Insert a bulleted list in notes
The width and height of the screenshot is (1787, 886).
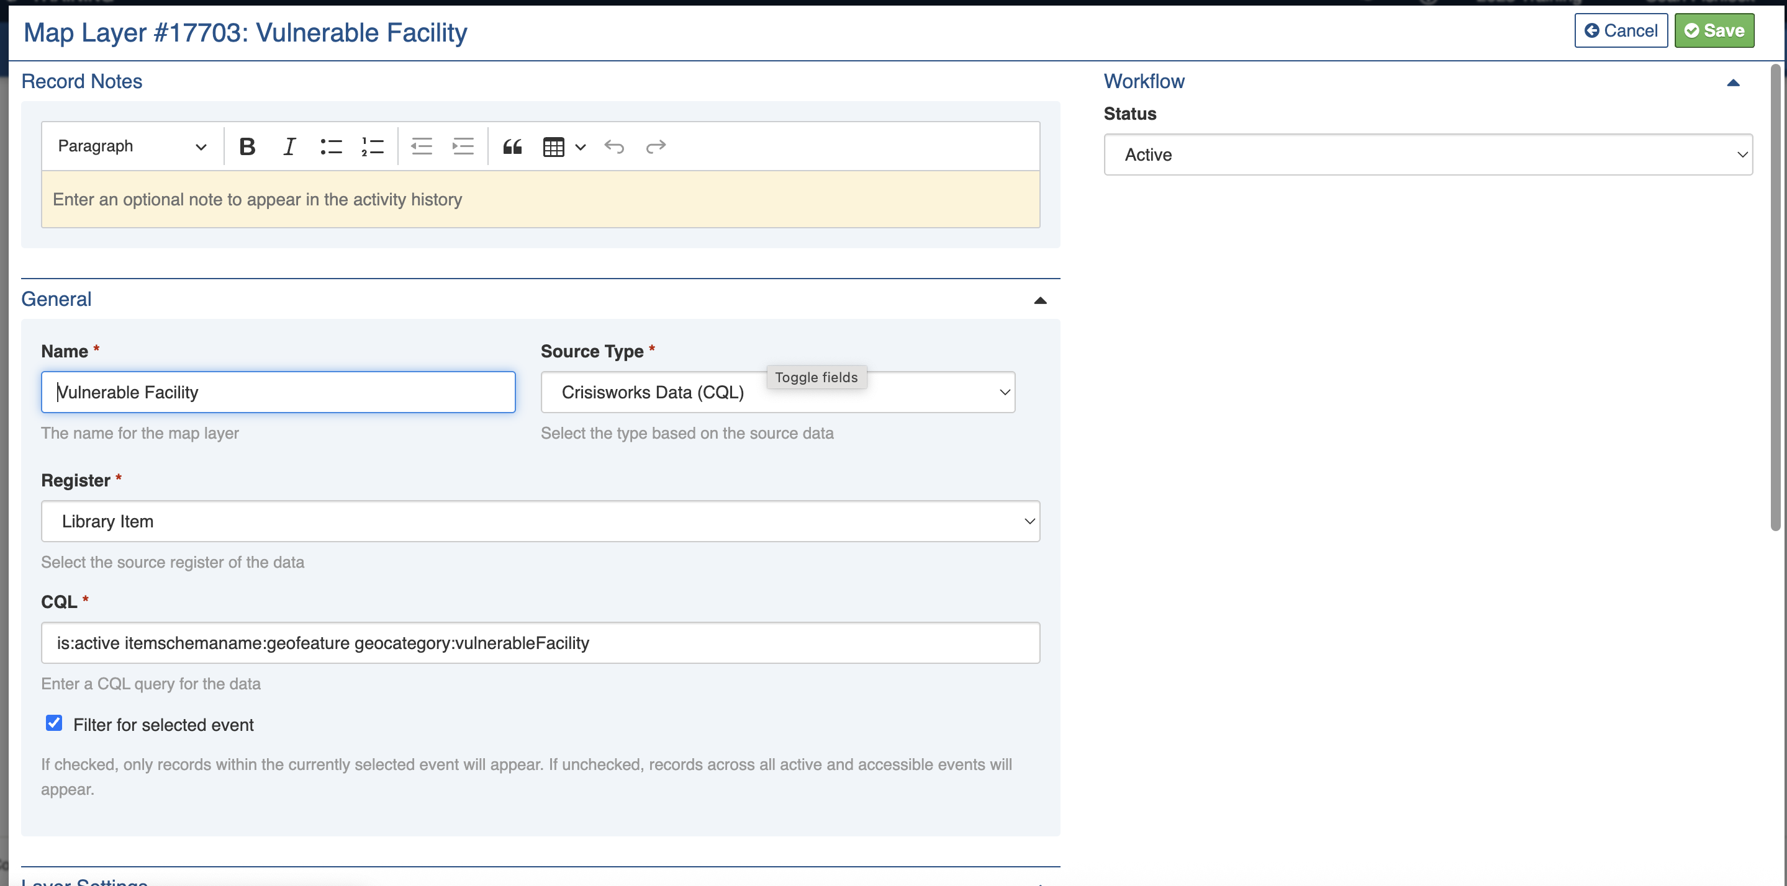point(331,146)
